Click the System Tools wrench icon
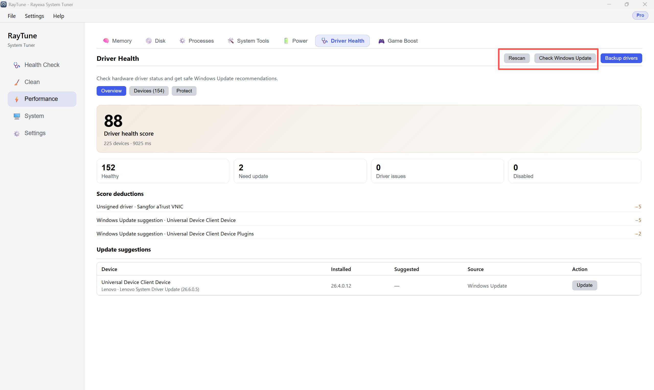This screenshot has width=654, height=390. coord(231,41)
